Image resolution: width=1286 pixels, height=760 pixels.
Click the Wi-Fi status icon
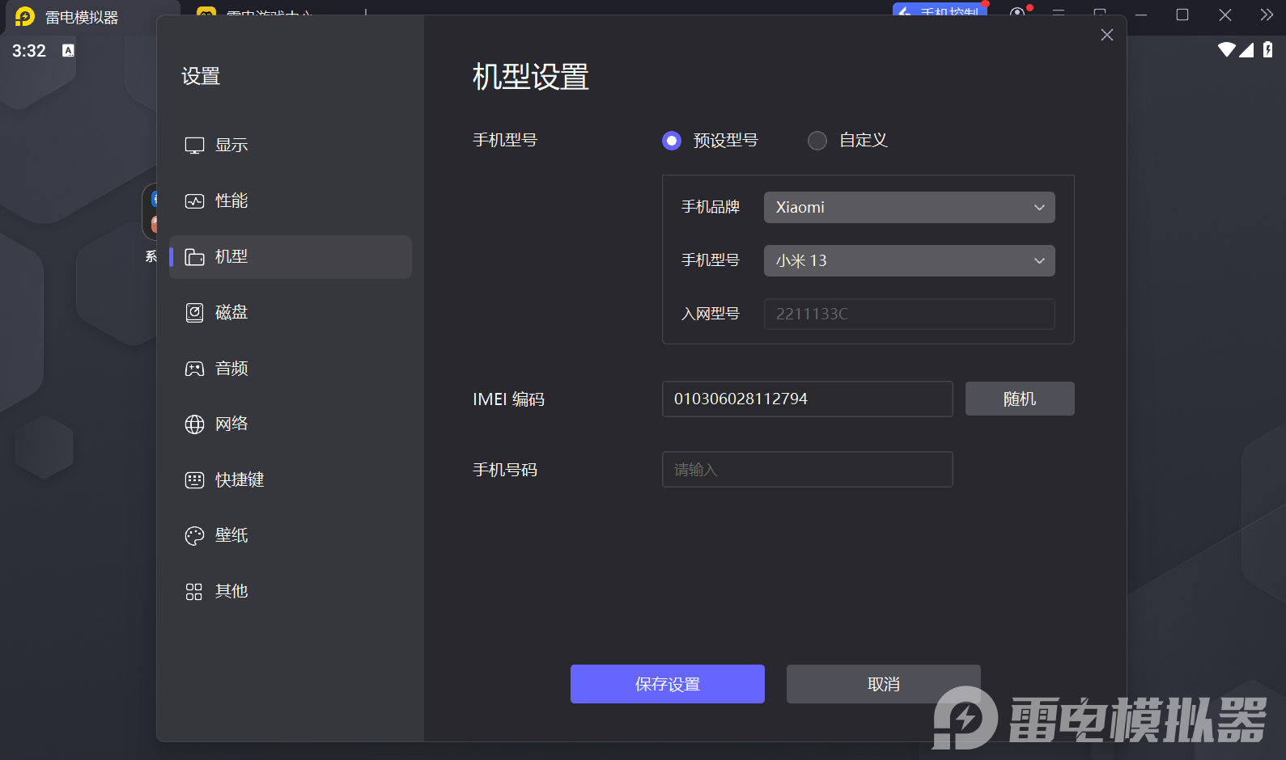point(1227,50)
